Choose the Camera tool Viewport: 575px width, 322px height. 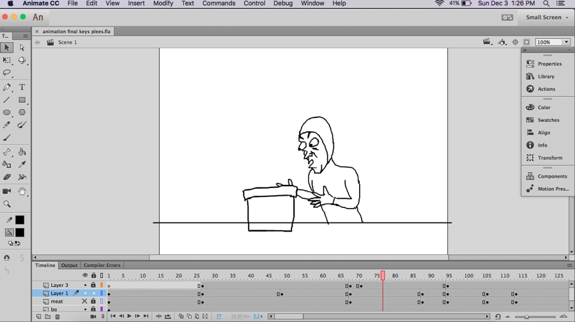(x=6, y=191)
